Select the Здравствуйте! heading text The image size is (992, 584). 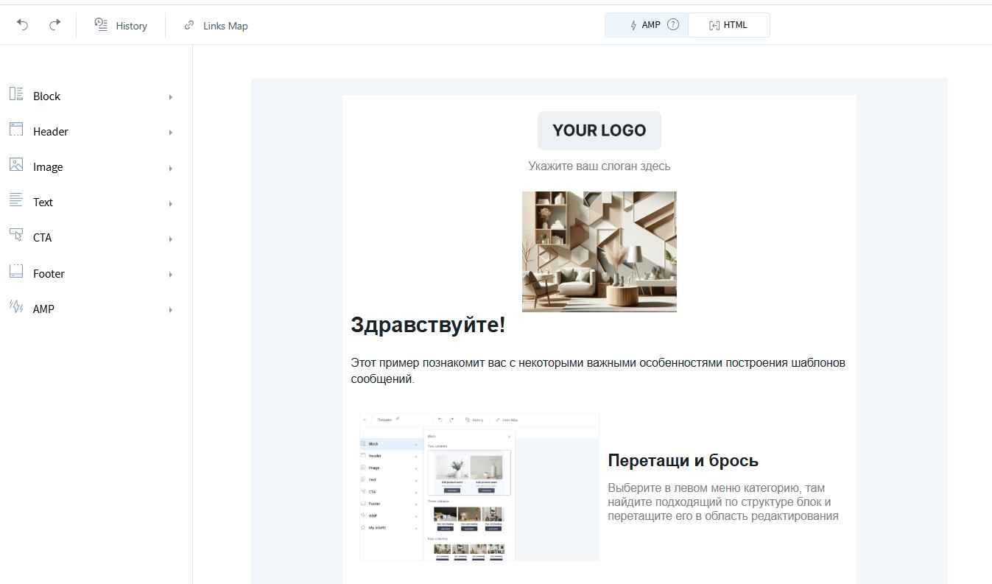[428, 325]
